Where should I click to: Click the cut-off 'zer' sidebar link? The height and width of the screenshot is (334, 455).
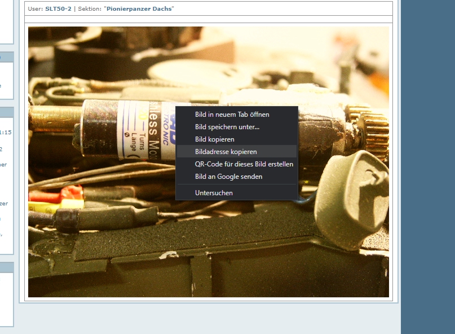pos(5,203)
